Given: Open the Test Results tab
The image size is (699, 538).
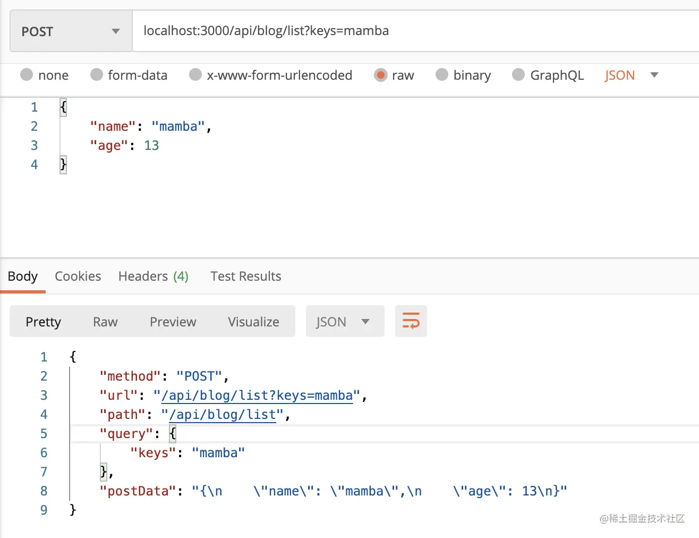Looking at the screenshot, I should point(245,276).
